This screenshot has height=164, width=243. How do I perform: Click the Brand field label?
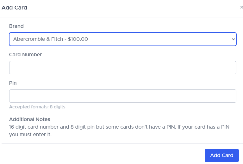coord(16,26)
